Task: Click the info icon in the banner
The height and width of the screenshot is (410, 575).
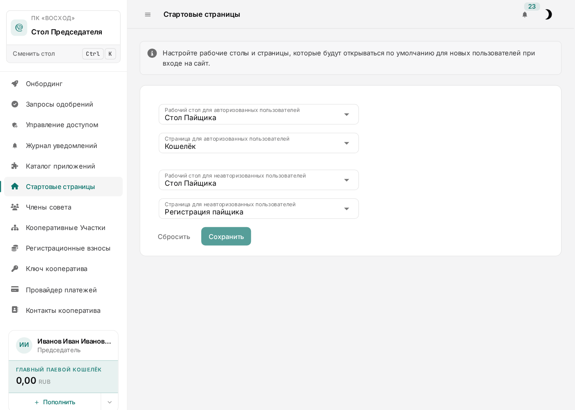Action: tap(152, 53)
